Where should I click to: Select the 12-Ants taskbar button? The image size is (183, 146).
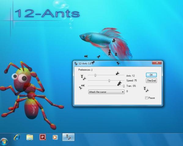coord(68,137)
